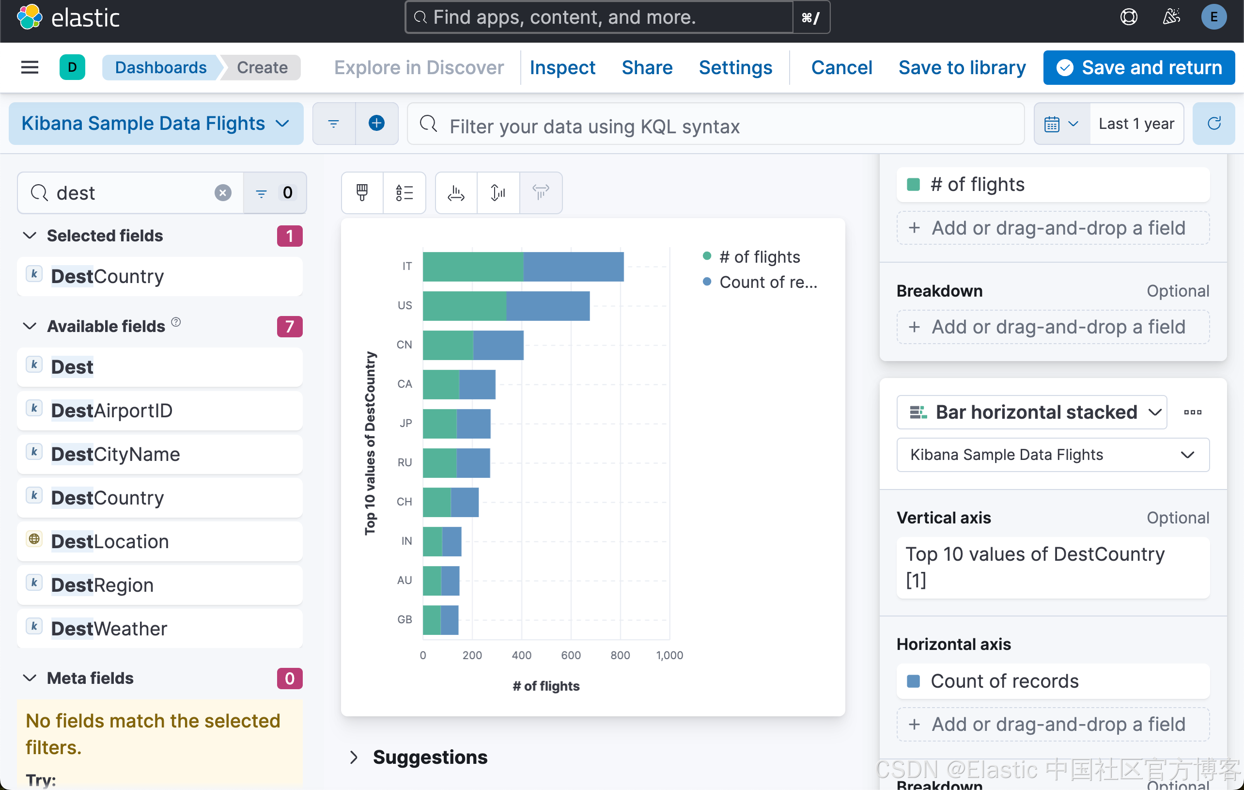Toggle # of flights legend item

pos(760,256)
